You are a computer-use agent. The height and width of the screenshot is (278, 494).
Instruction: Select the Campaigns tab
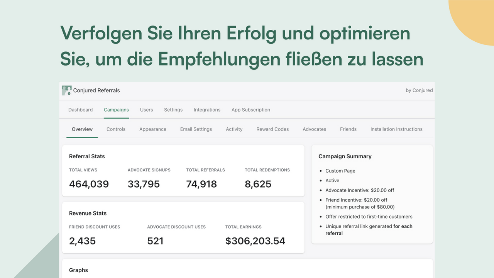[116, 110]
